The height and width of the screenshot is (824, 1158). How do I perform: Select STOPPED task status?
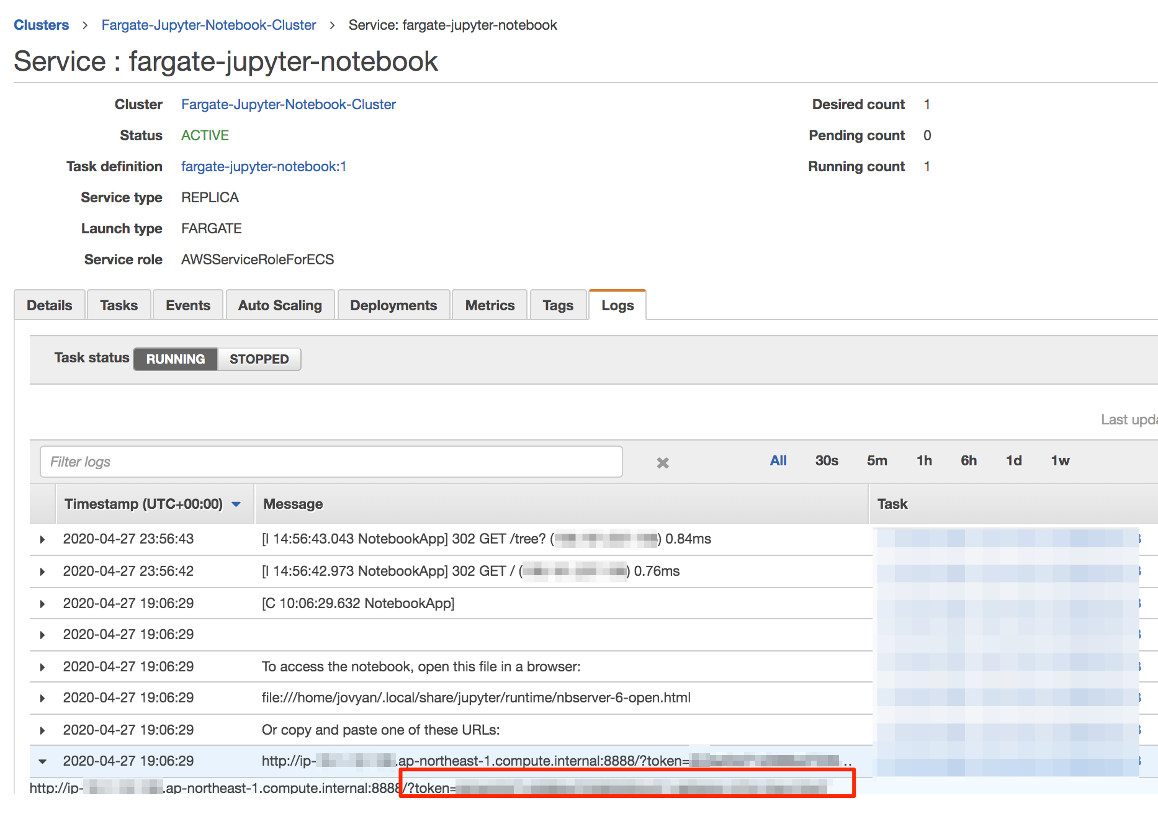(x=259, y=359)
